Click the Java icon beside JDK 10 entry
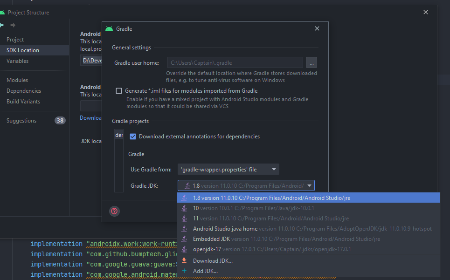450x280 pixels. coord(184,208)
